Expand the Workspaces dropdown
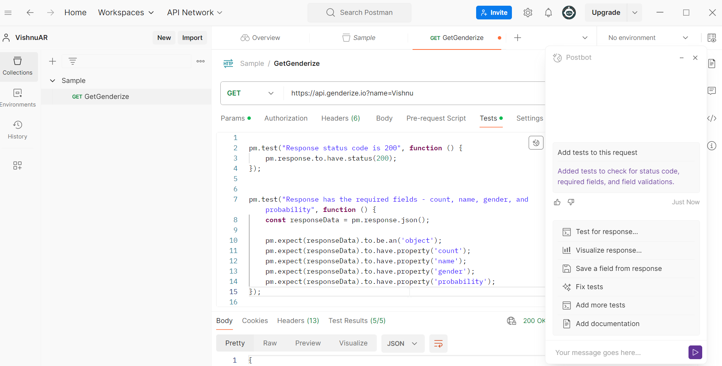The image size is (722, 366). [126, 13]
